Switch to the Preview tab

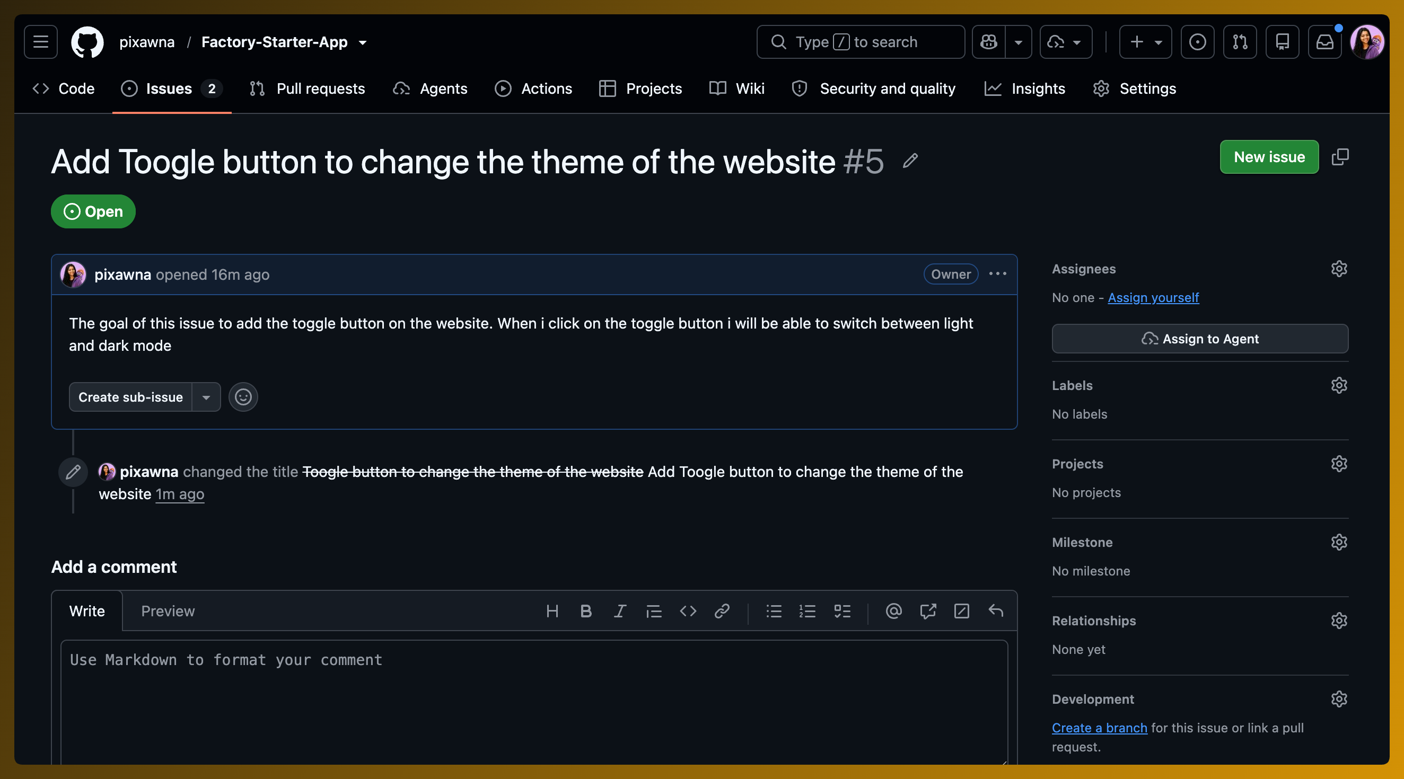pos(168,610)
